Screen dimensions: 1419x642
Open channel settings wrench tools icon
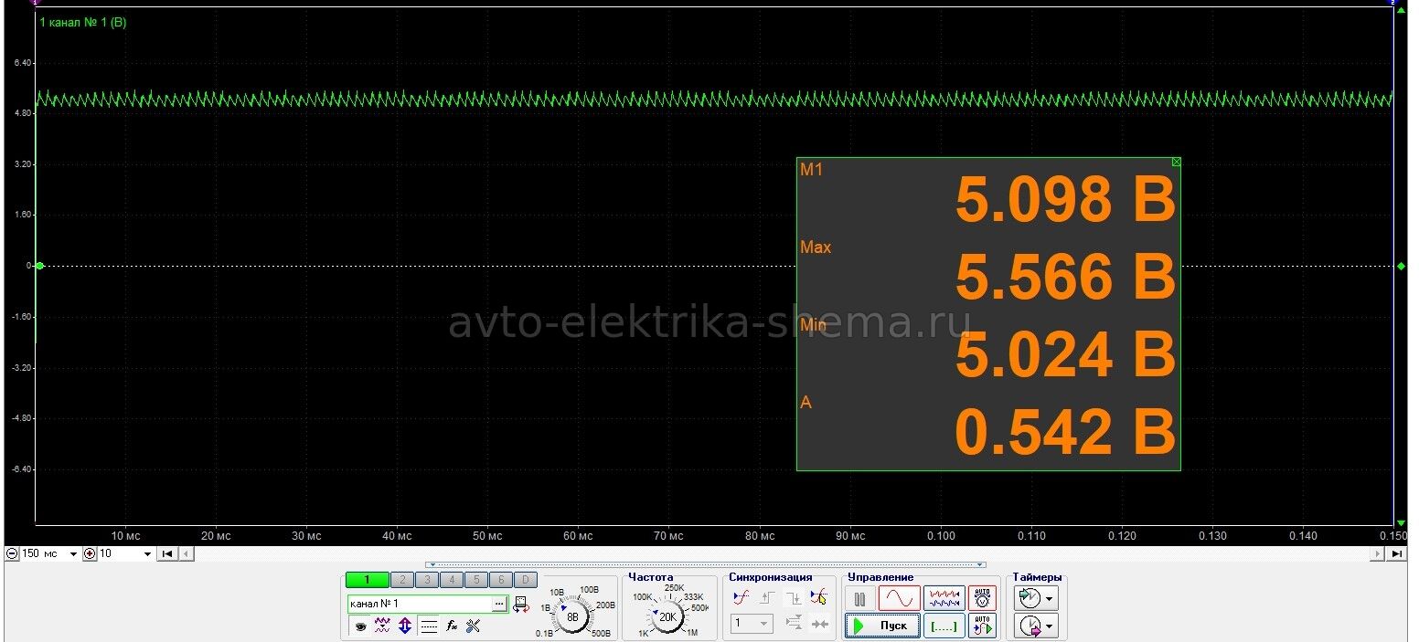click(473, 626)
